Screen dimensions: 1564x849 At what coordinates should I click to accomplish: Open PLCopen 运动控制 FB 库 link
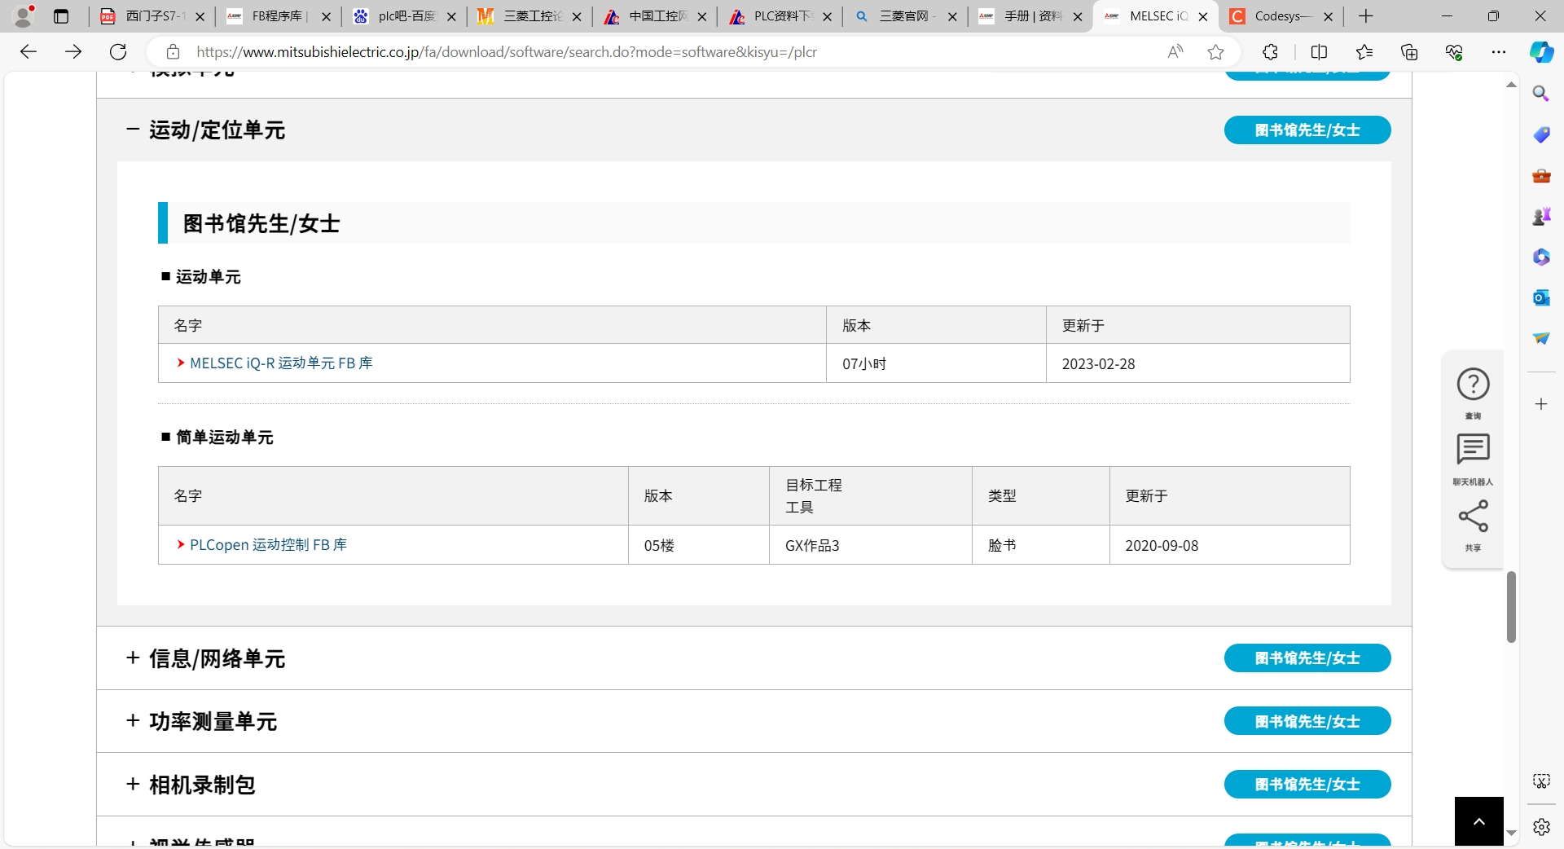pos(268,545)
